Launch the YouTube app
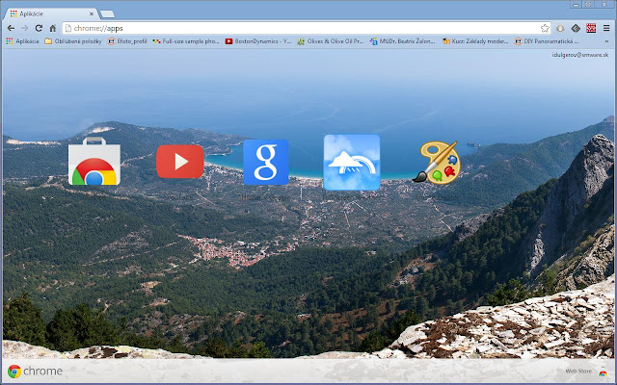This screenshot has width=617, height=385. (180, 162)
